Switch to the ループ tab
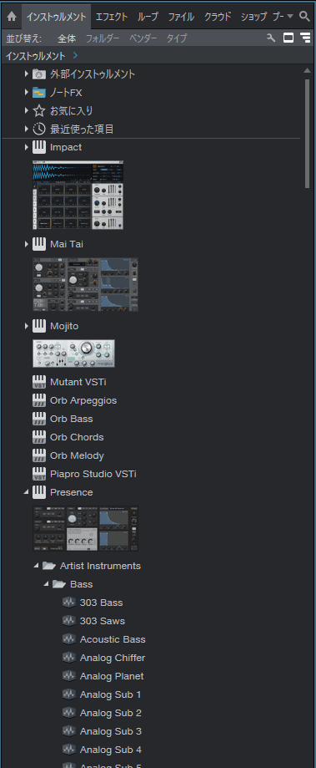This screenshot has height=768, width=316. [x=148, y=17]
